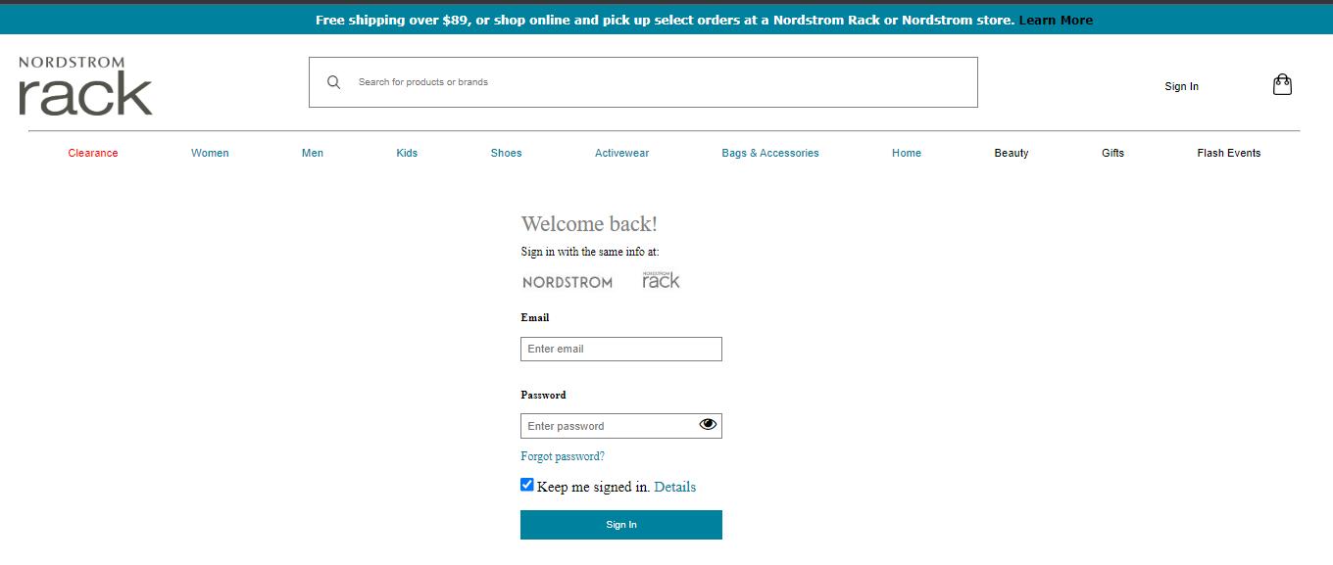Browse the Kids section
The image size is (1333, 565).
pyautogui.click(x=407, y=153)
